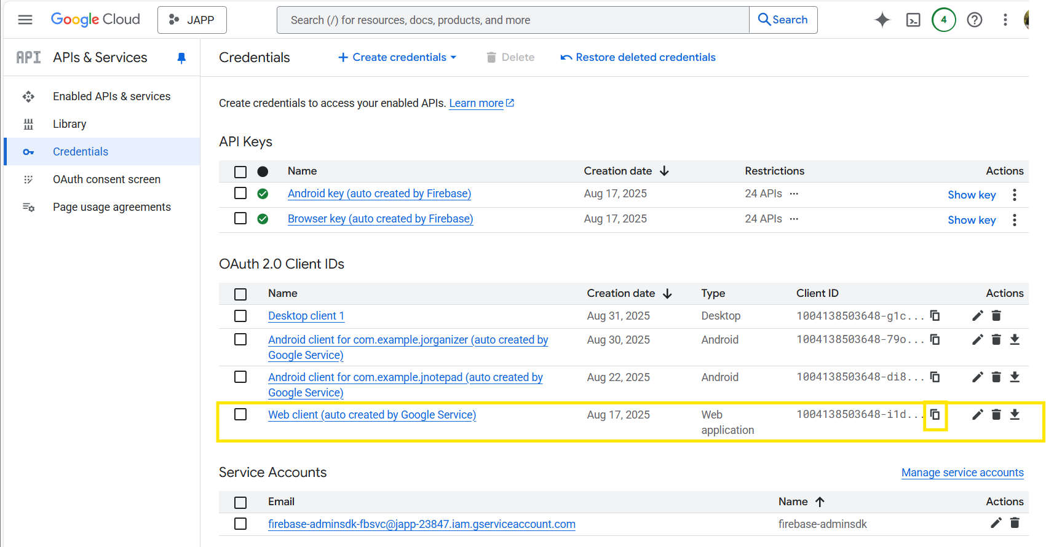The width and height of the screenshot is (1046, 547).
Task: Open the help question mark icon
Action: (975, 20)
